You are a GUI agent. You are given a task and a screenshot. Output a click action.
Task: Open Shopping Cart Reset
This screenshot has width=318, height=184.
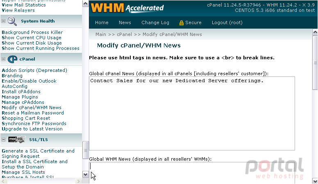[x=26, y=118]
